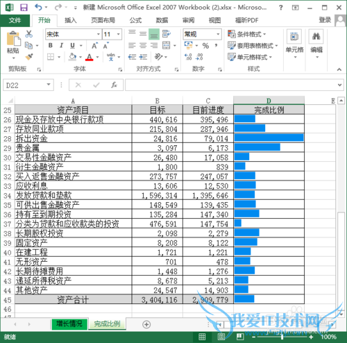This screenshot has height=343, width=347.
Task: Open the 文件 File tab
Action: 15,20
